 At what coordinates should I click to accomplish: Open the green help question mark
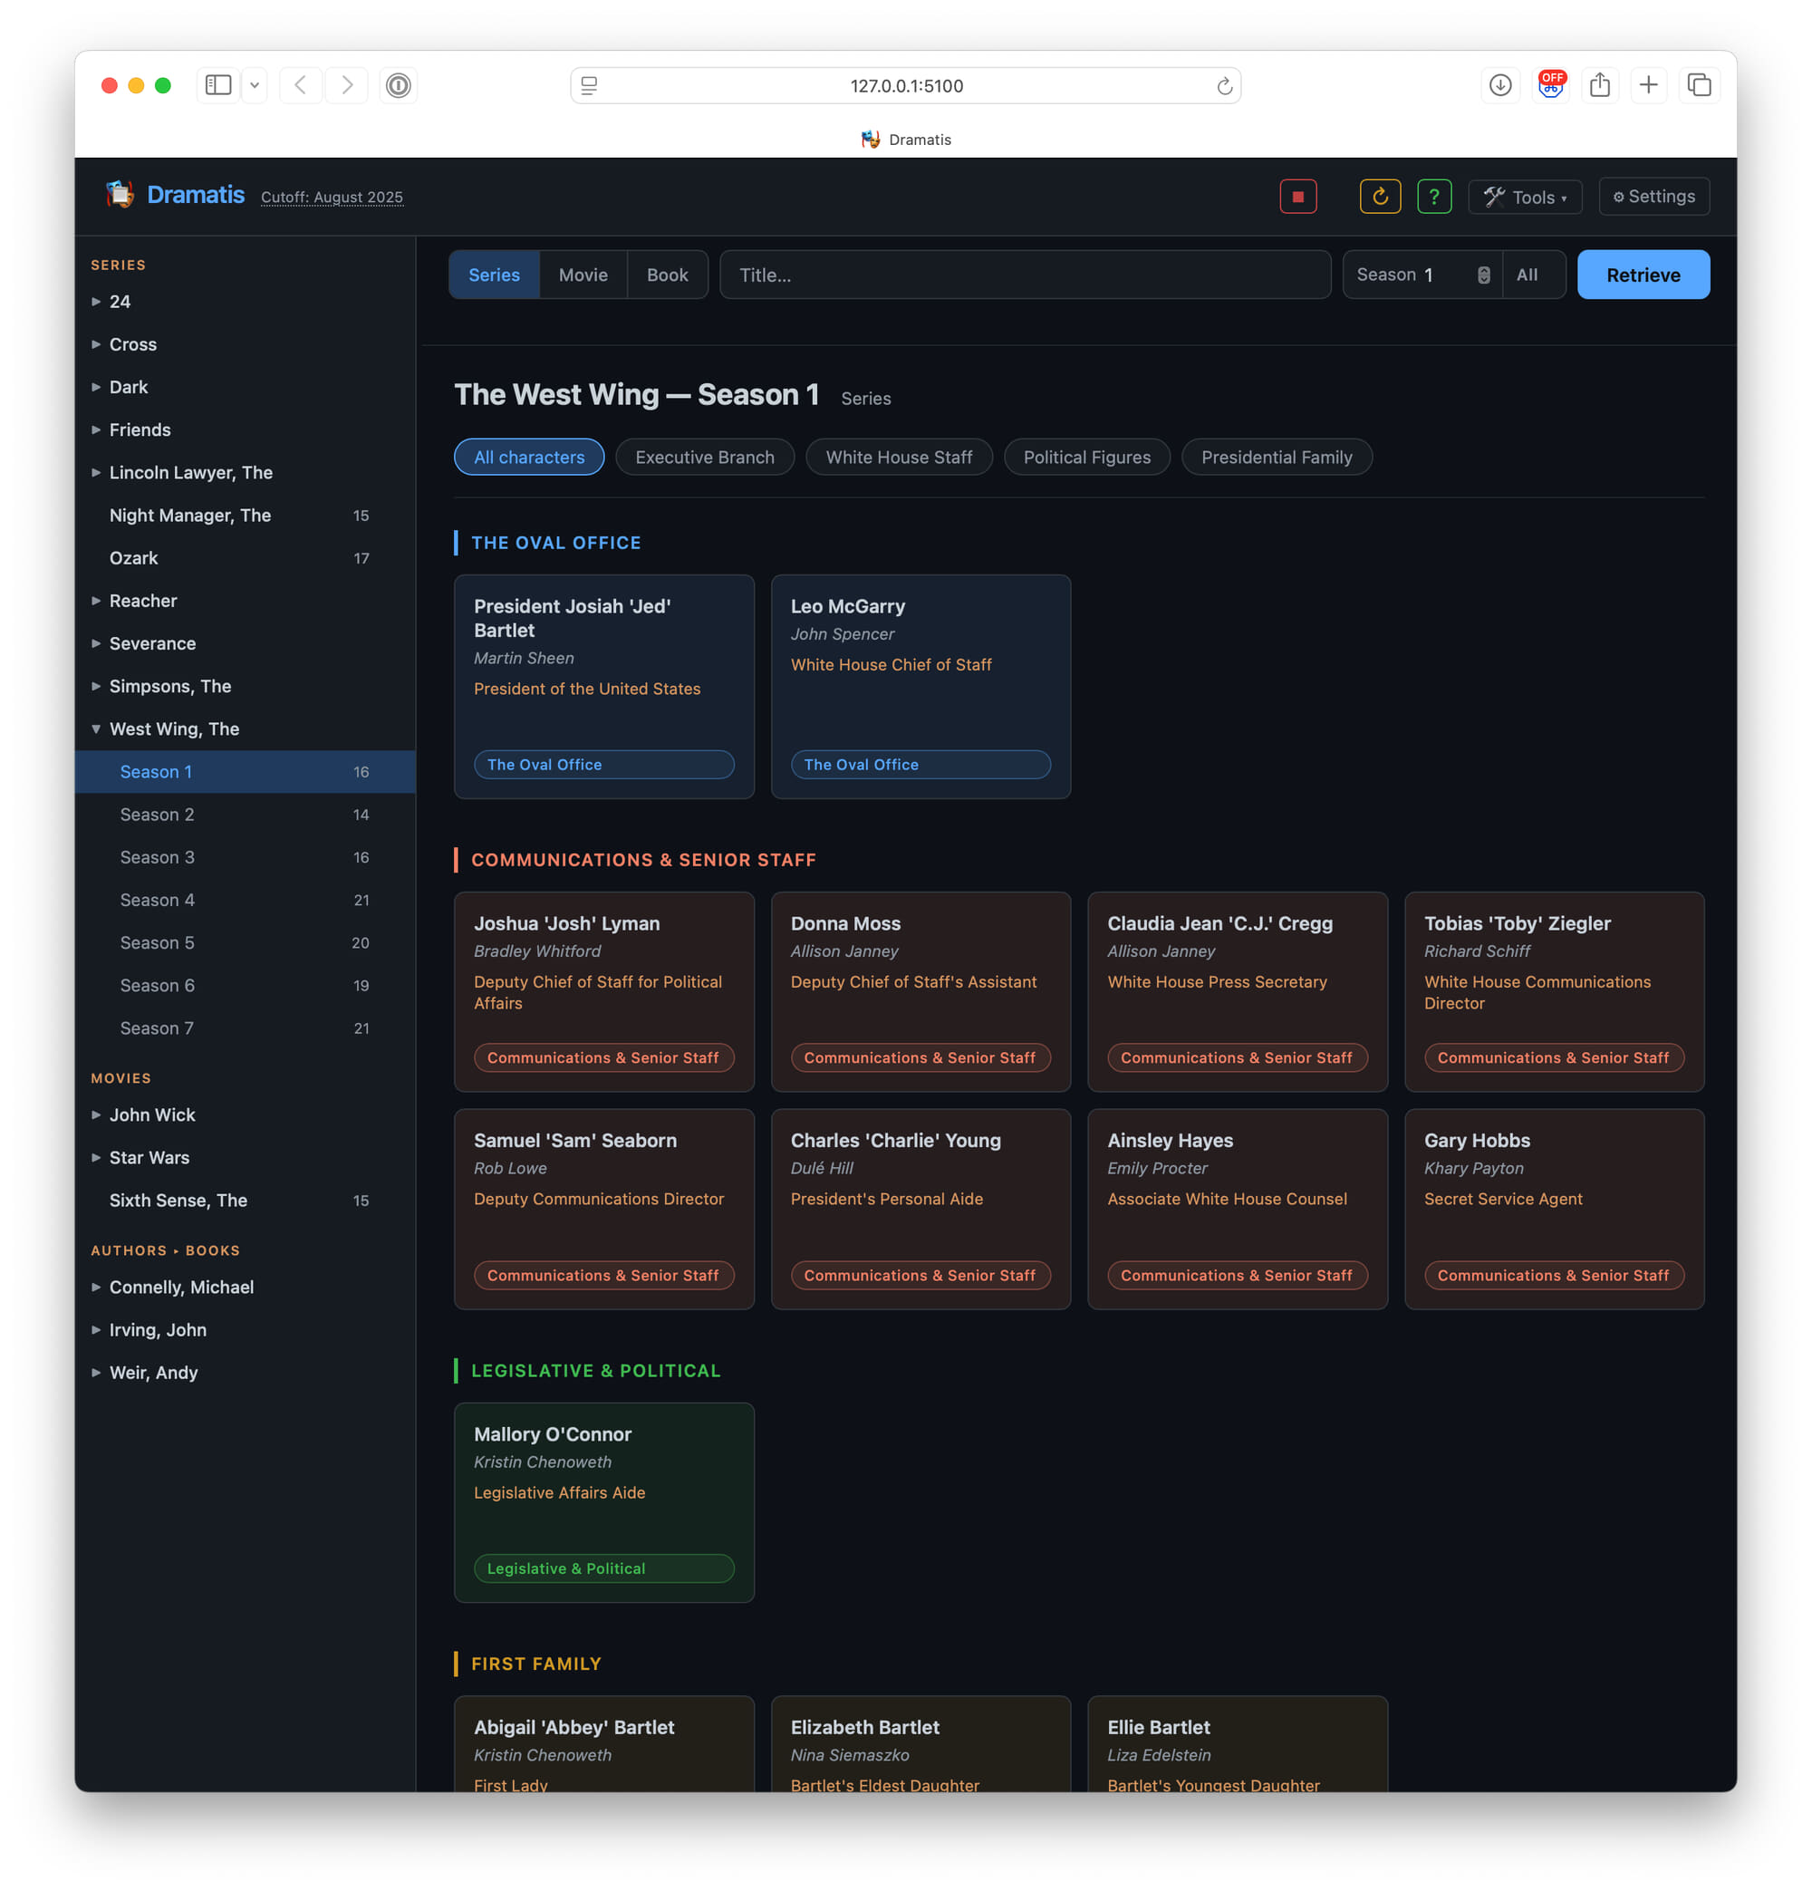pyautogui.click(x=1434, y=197)
